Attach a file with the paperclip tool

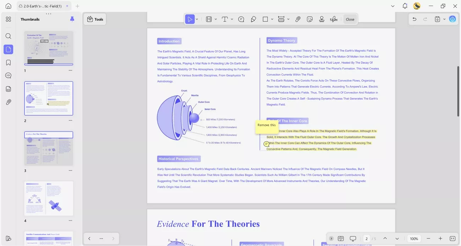click(x=298, y=19)
